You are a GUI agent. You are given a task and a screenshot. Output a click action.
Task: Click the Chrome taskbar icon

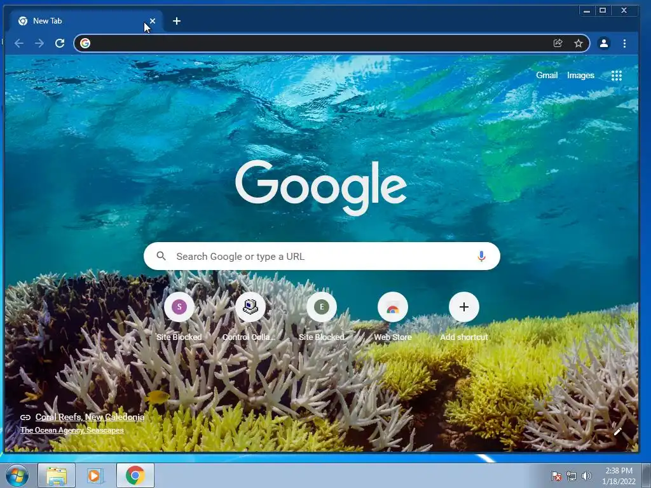coord(135,475)
